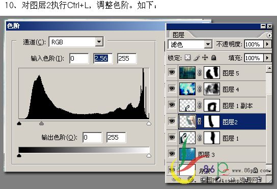Click link icon on 图层 1 row
The width and height of the screenshot is (277, 189).
200,138
